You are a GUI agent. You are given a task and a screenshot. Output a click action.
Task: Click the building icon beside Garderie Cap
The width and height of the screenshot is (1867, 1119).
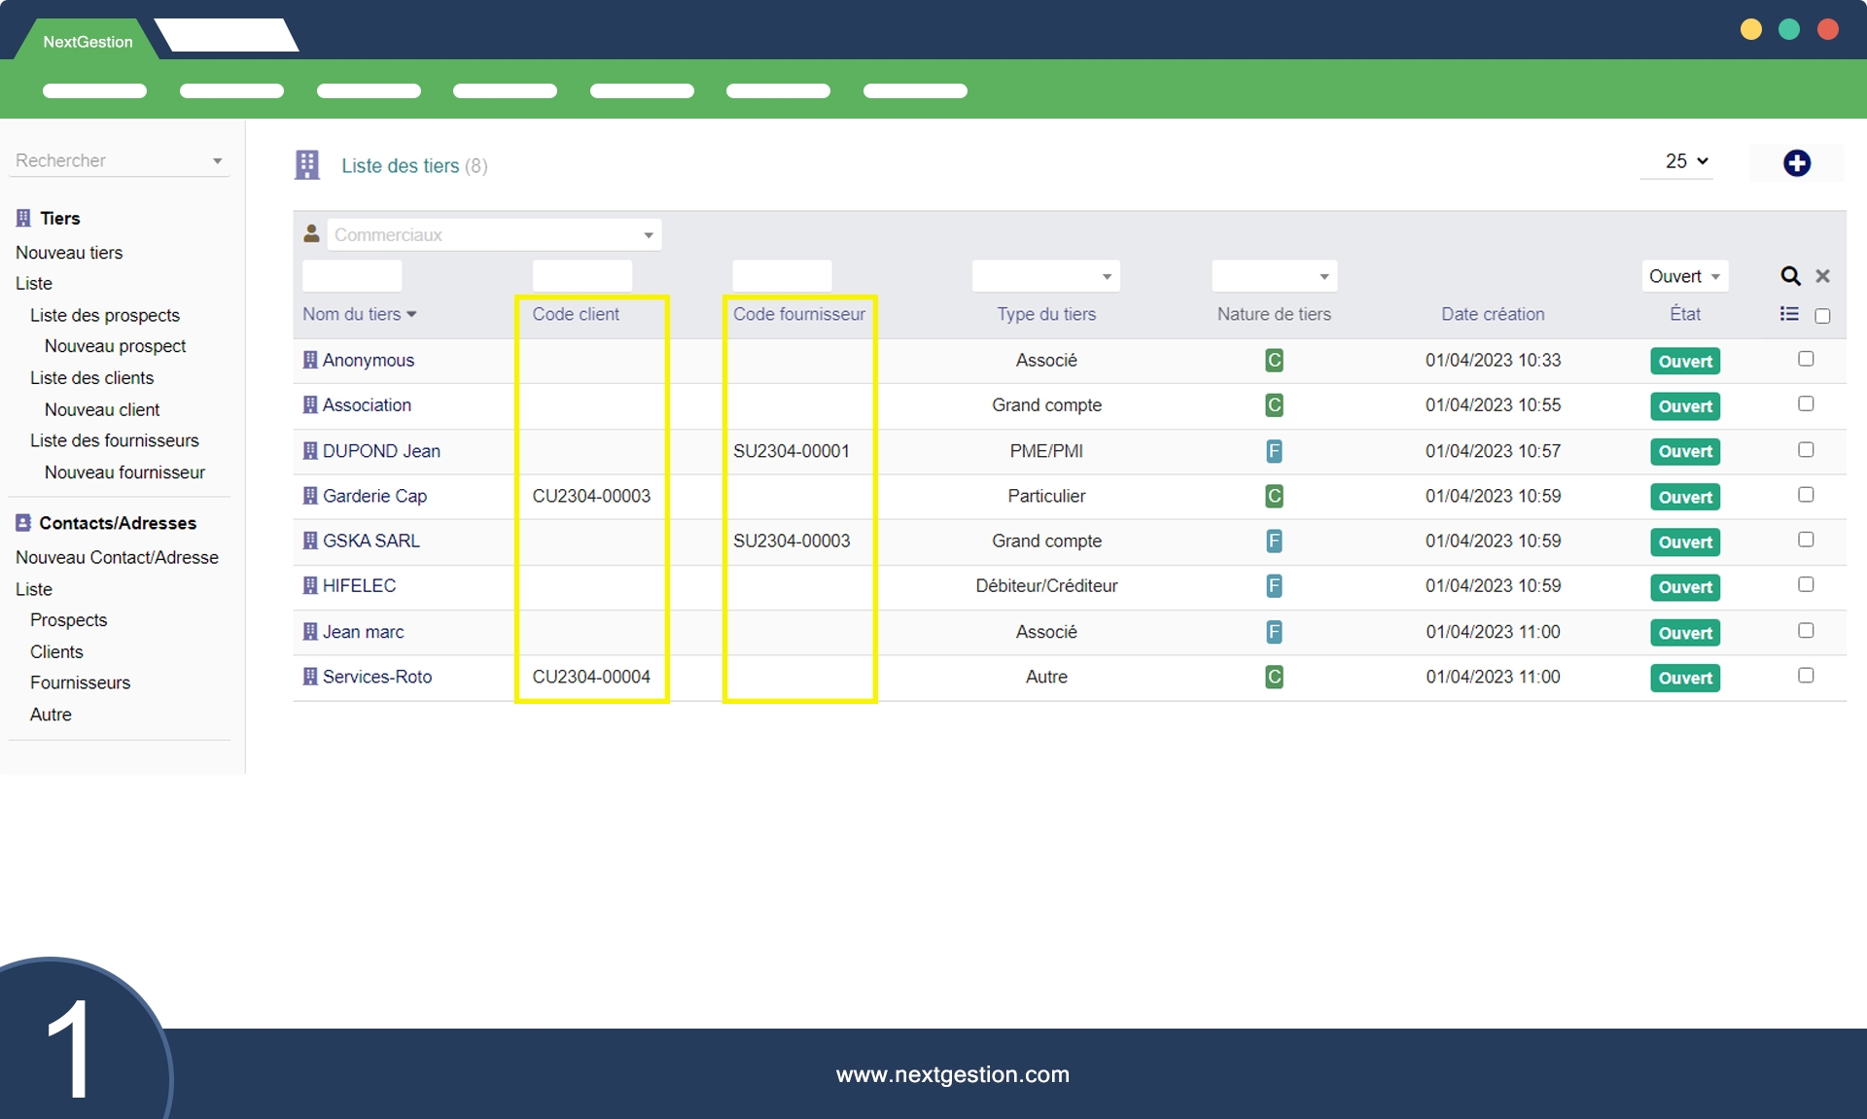pos(310,496)
